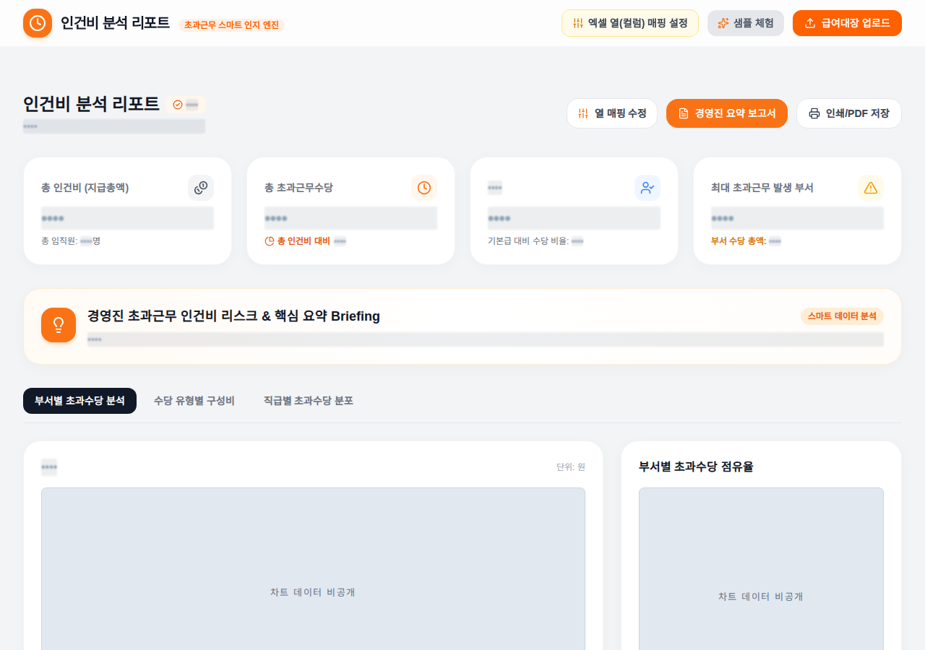The height and width of the screenshot is (650, 925).
Task: Click the check-circle badge next to report title
Action: pos(186,105)
